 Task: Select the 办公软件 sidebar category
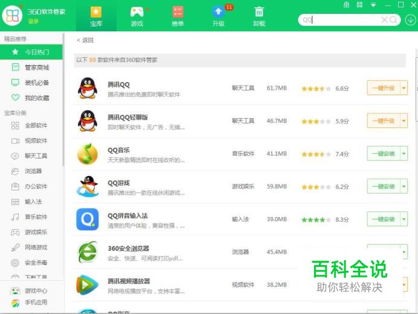pyautogui.click(x=31, y=186)
